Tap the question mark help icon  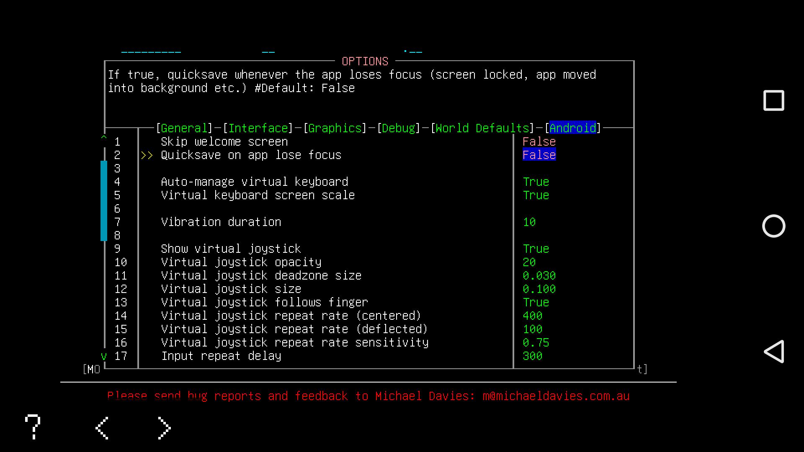(x=33, y=427)
